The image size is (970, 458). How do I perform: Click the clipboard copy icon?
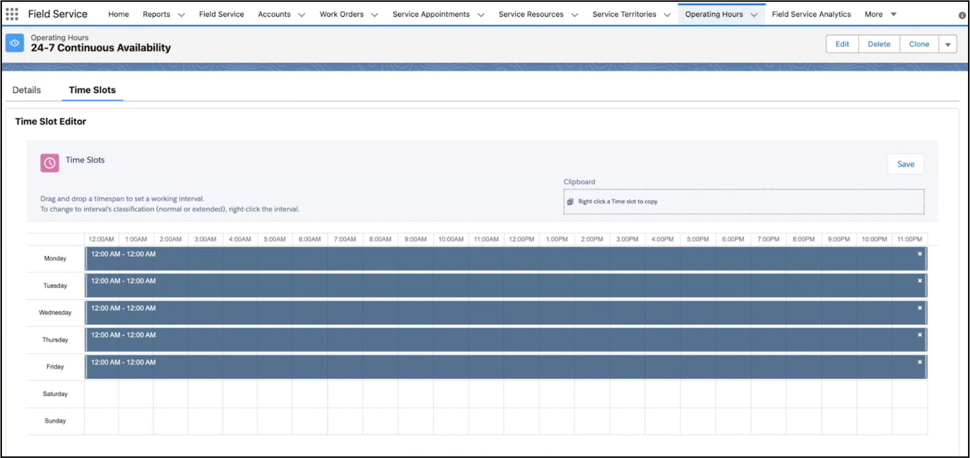(x=570, y=202)
